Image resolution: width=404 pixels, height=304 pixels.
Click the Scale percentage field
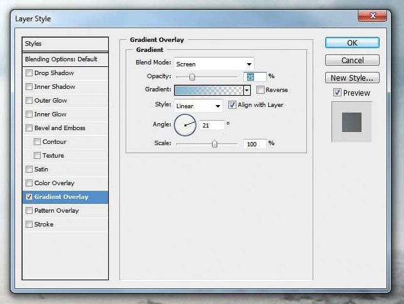click(x=255, y=144)
